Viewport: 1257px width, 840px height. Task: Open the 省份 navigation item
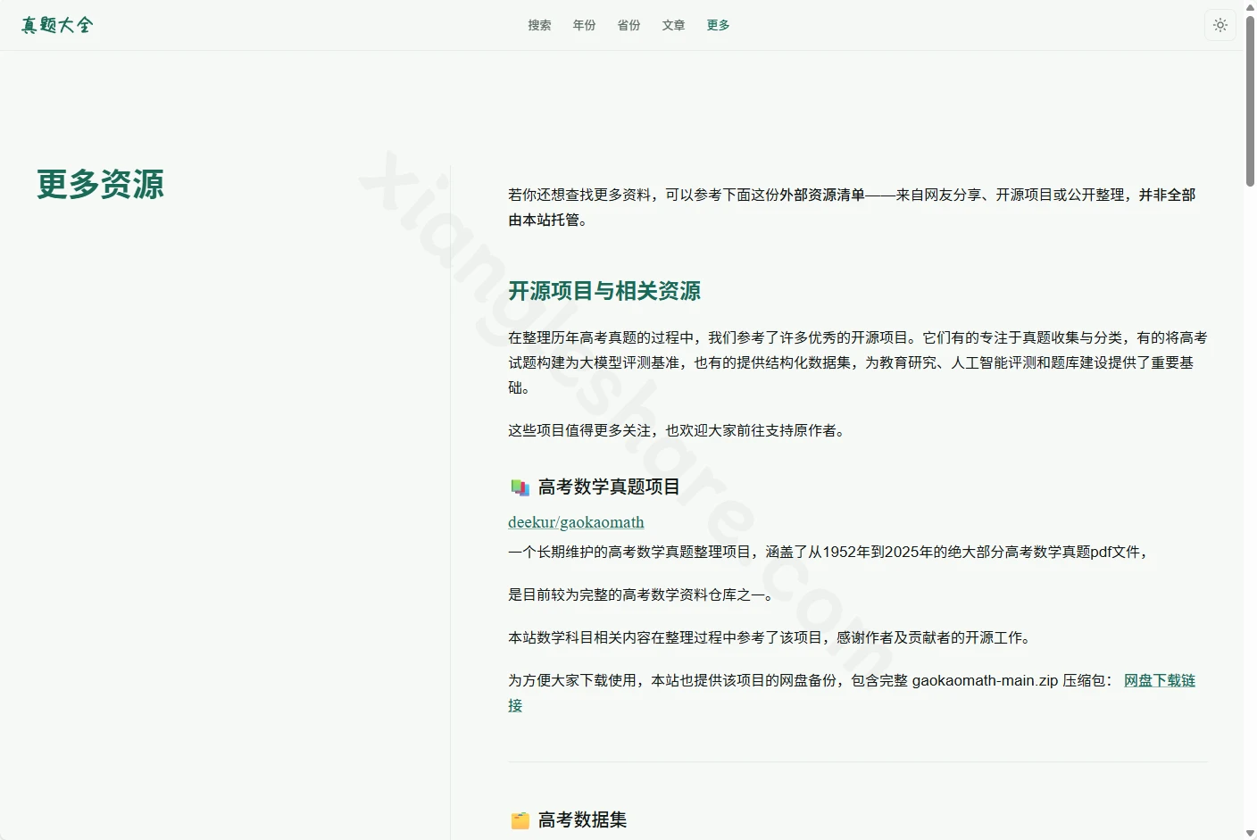tap(628, 25)
